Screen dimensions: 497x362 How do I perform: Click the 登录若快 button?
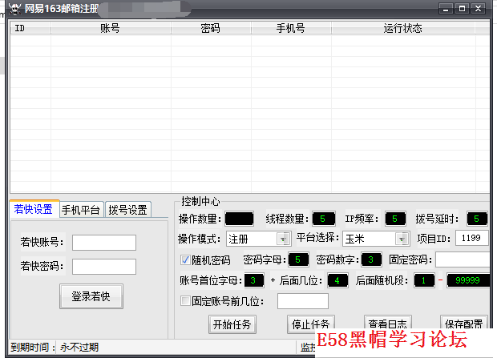click(91, 296)
